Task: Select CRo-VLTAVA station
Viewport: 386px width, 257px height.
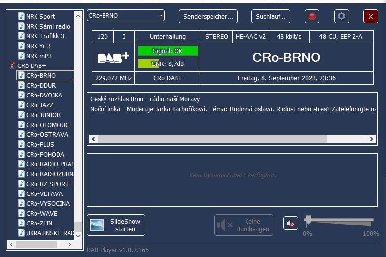Action: pyautogui.click(x=44, y=193)
